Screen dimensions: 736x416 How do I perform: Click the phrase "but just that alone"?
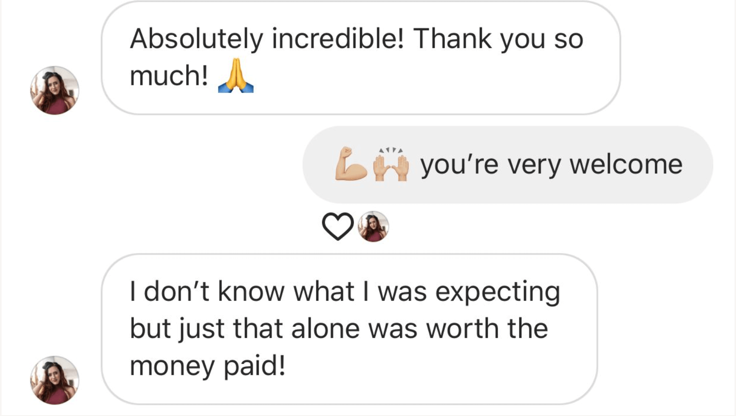(244, 329)
